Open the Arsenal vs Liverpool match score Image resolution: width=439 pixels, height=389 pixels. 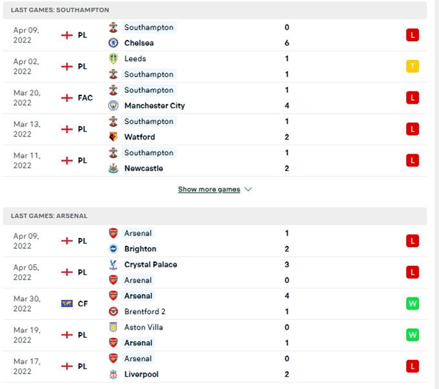point(287,366)
